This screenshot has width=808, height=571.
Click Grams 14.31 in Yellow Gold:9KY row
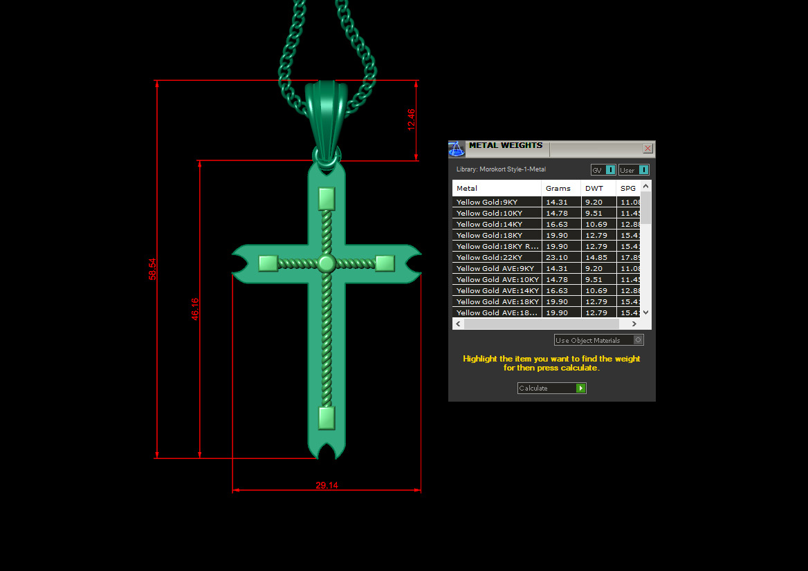(556, 202)
